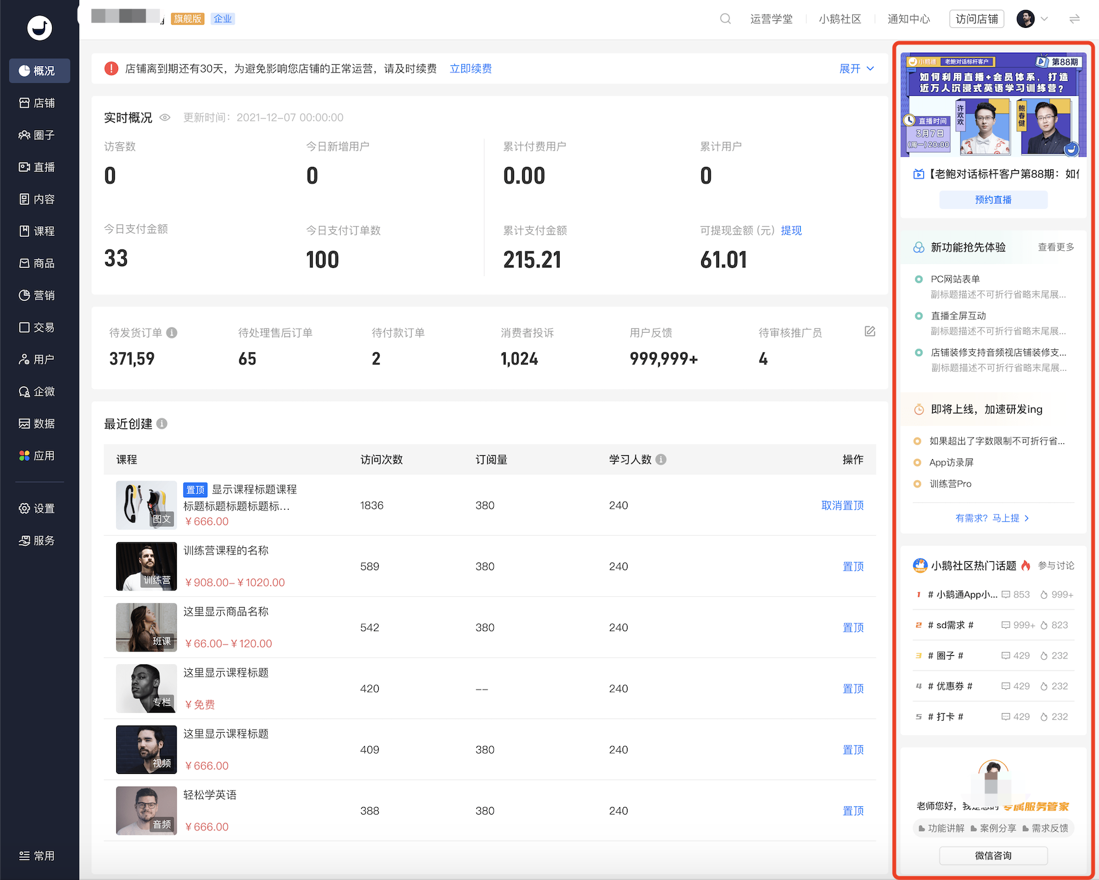Click the info icon beside 最近创建

(162, 423)
